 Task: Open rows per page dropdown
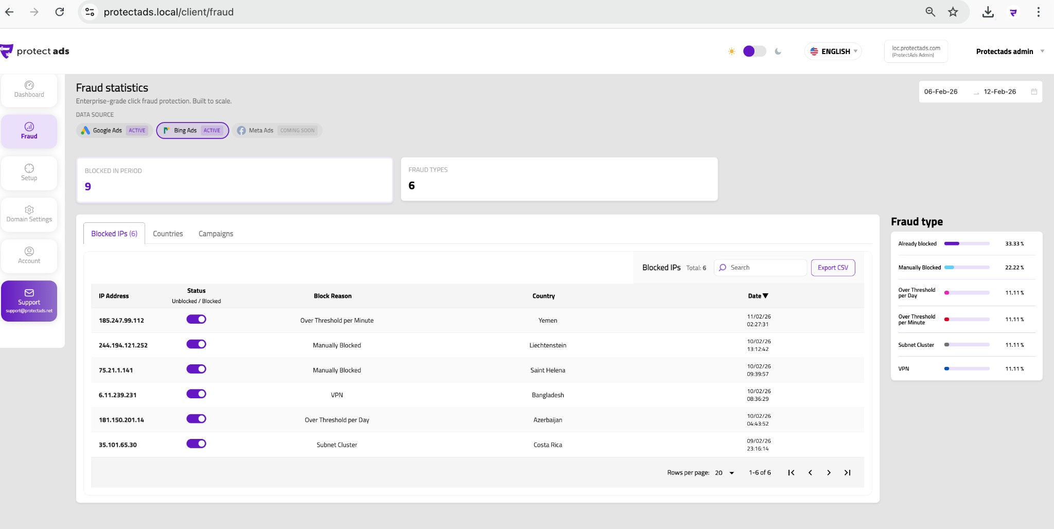[725, 472]
